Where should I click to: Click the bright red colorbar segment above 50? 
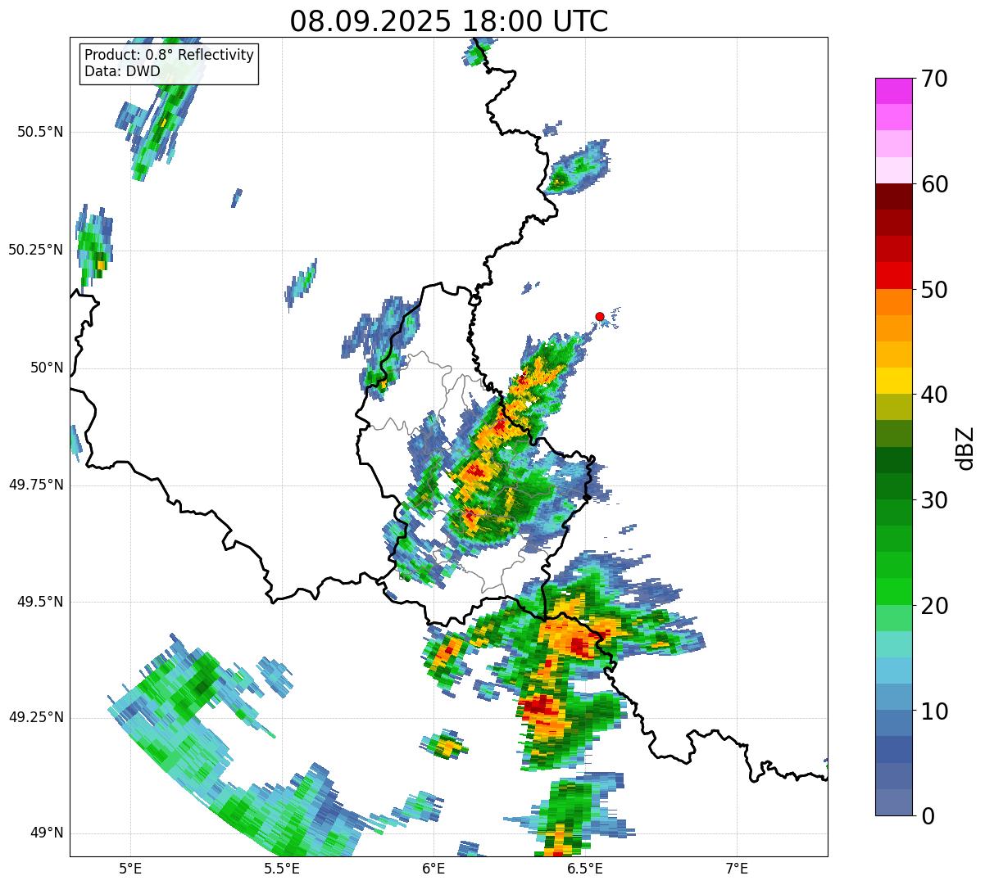894,275
